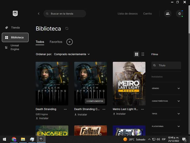Expand the TIPOS filter

pos(166,114)
